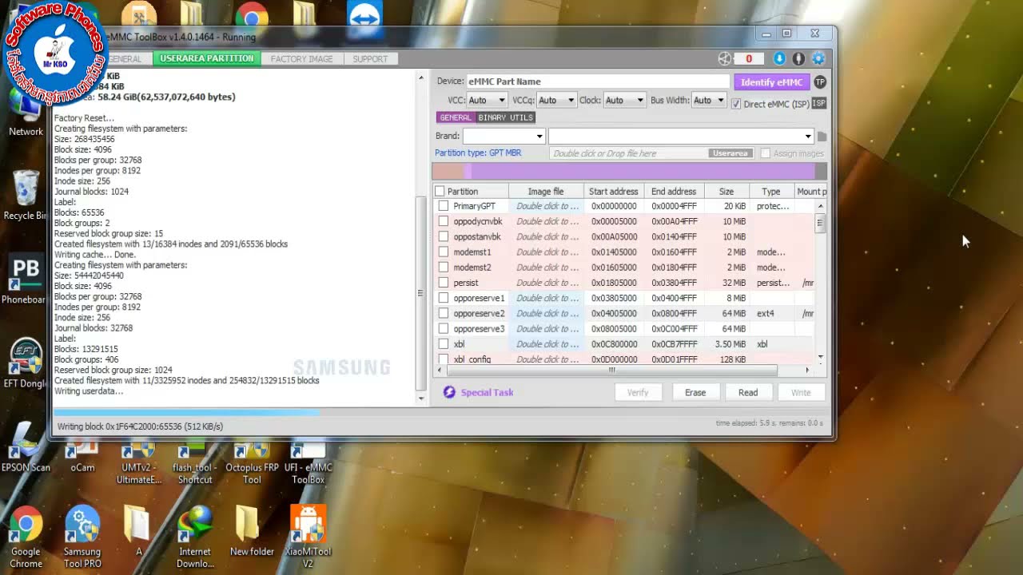
Task: Click the network hub icon beside red counter
Action: click(x=725, y=58)
